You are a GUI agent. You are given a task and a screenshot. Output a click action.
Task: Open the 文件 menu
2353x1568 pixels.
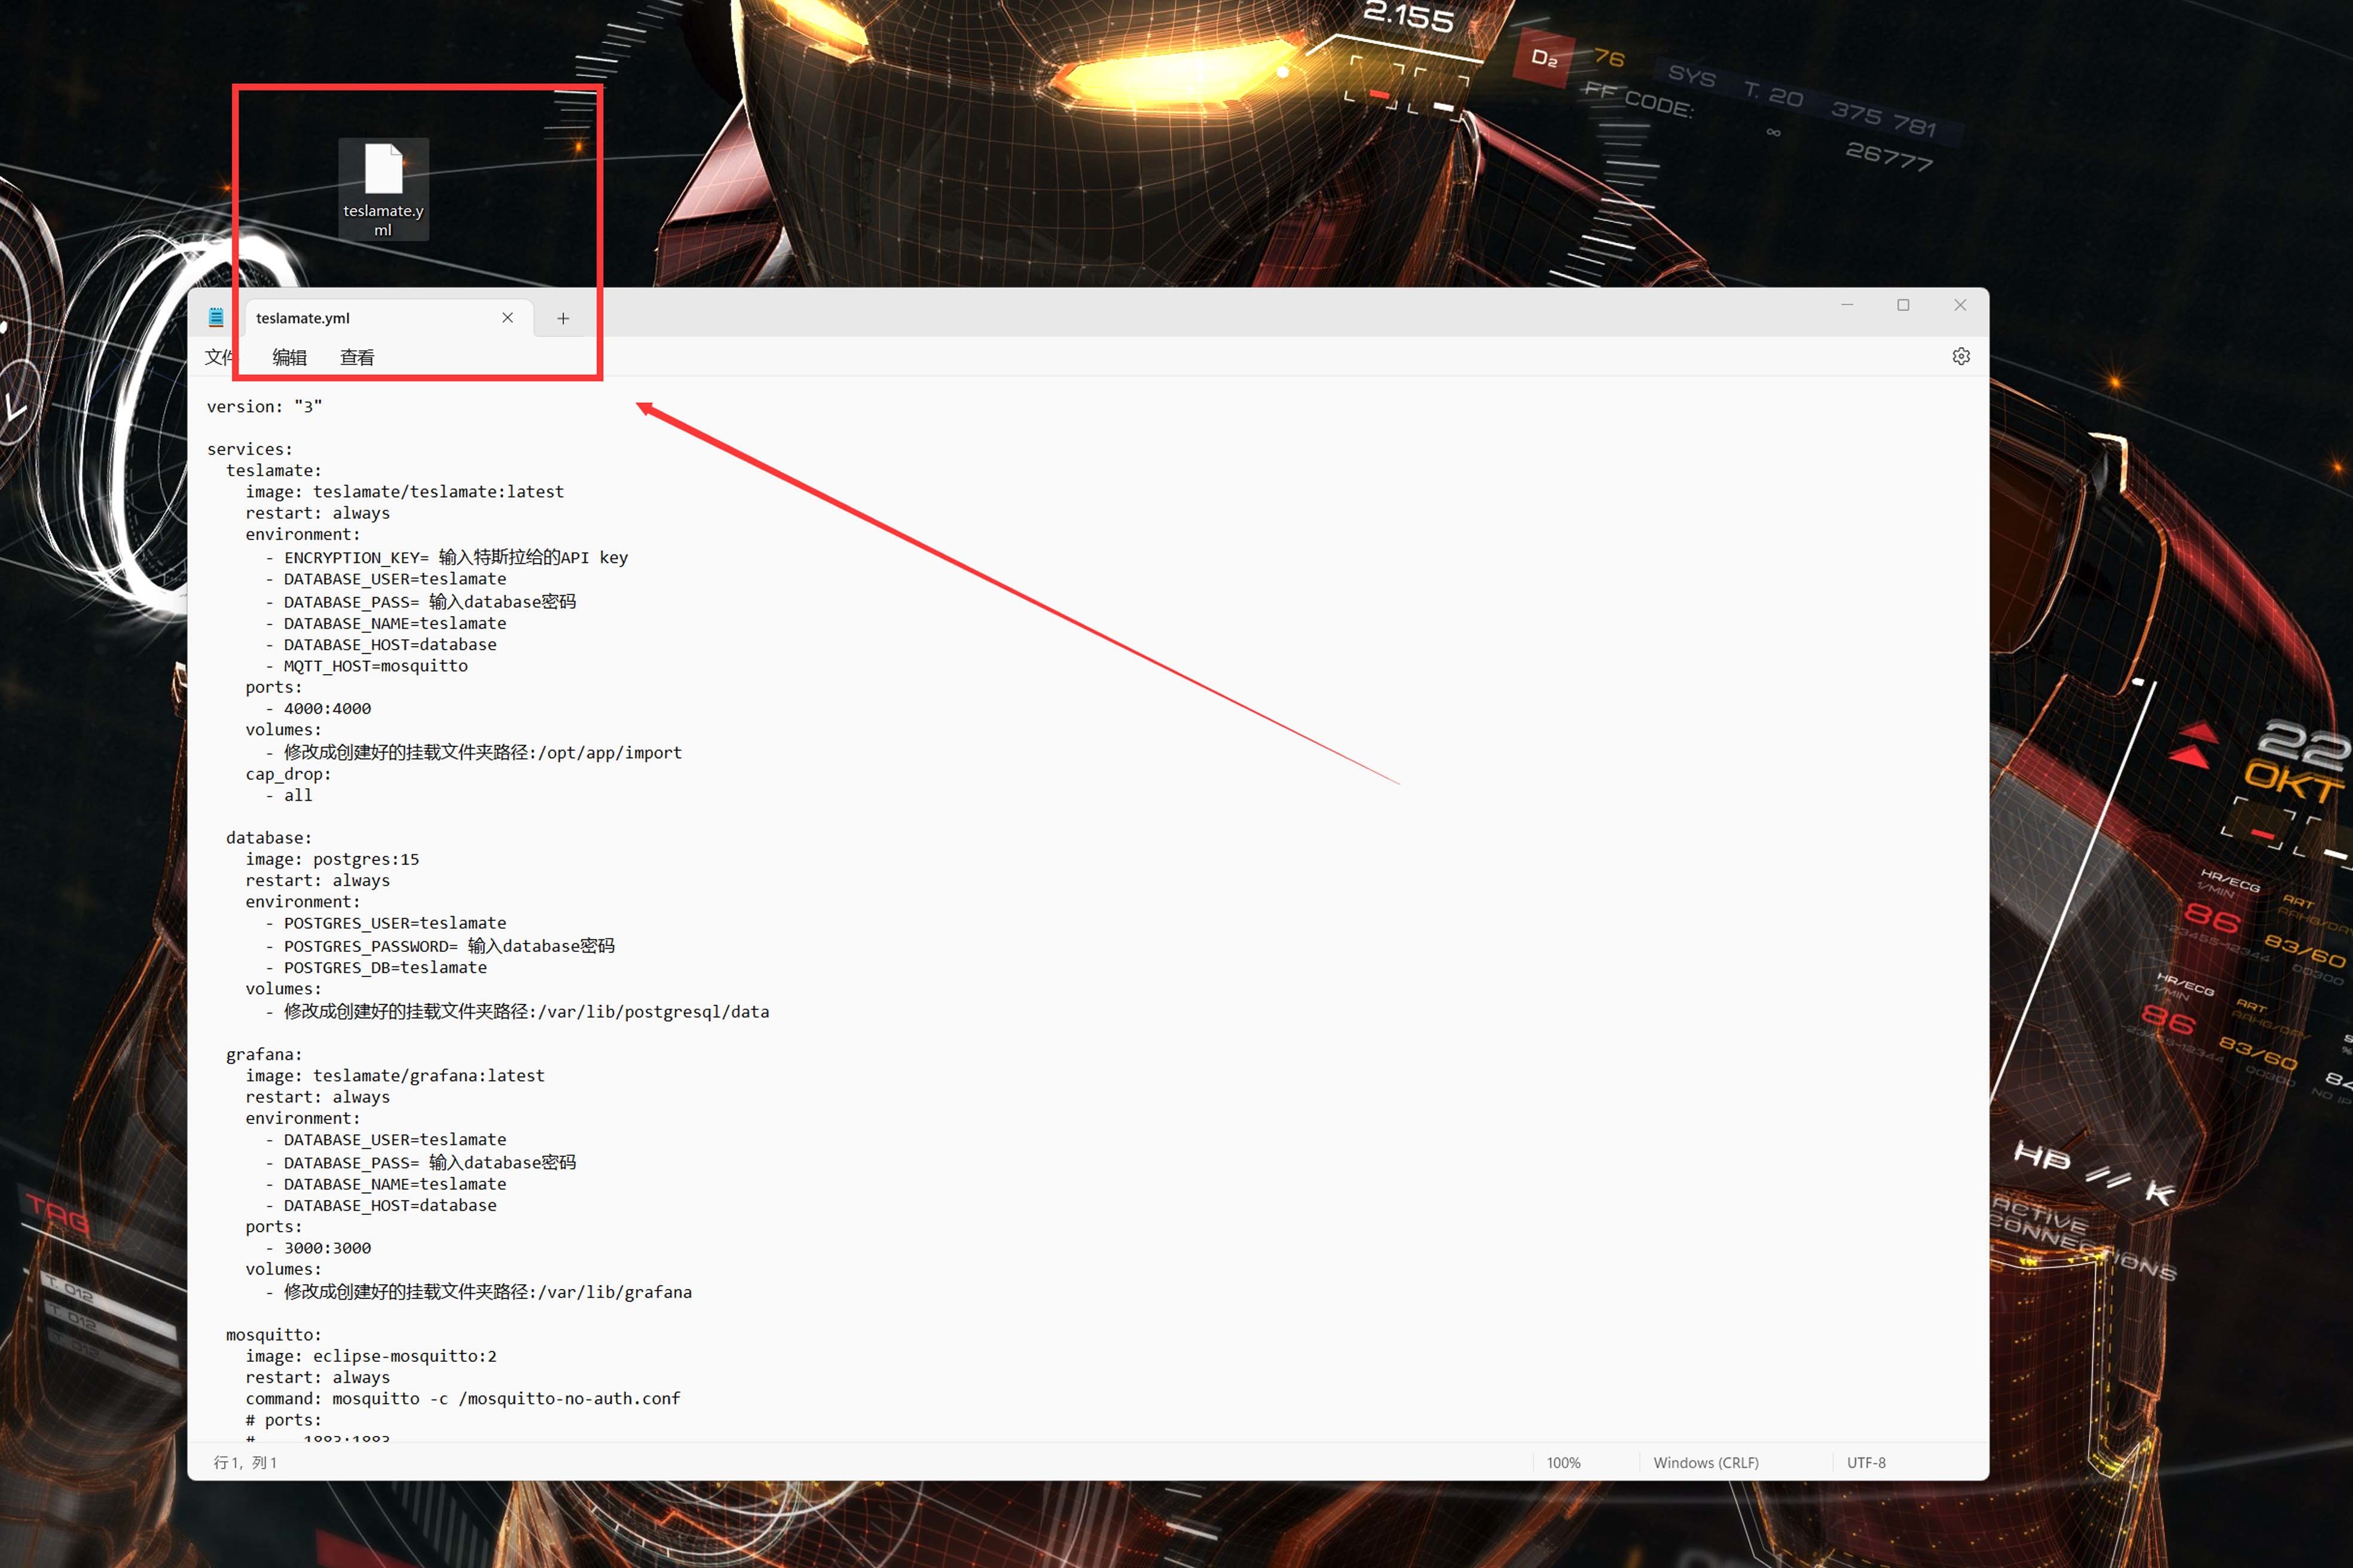219,358
